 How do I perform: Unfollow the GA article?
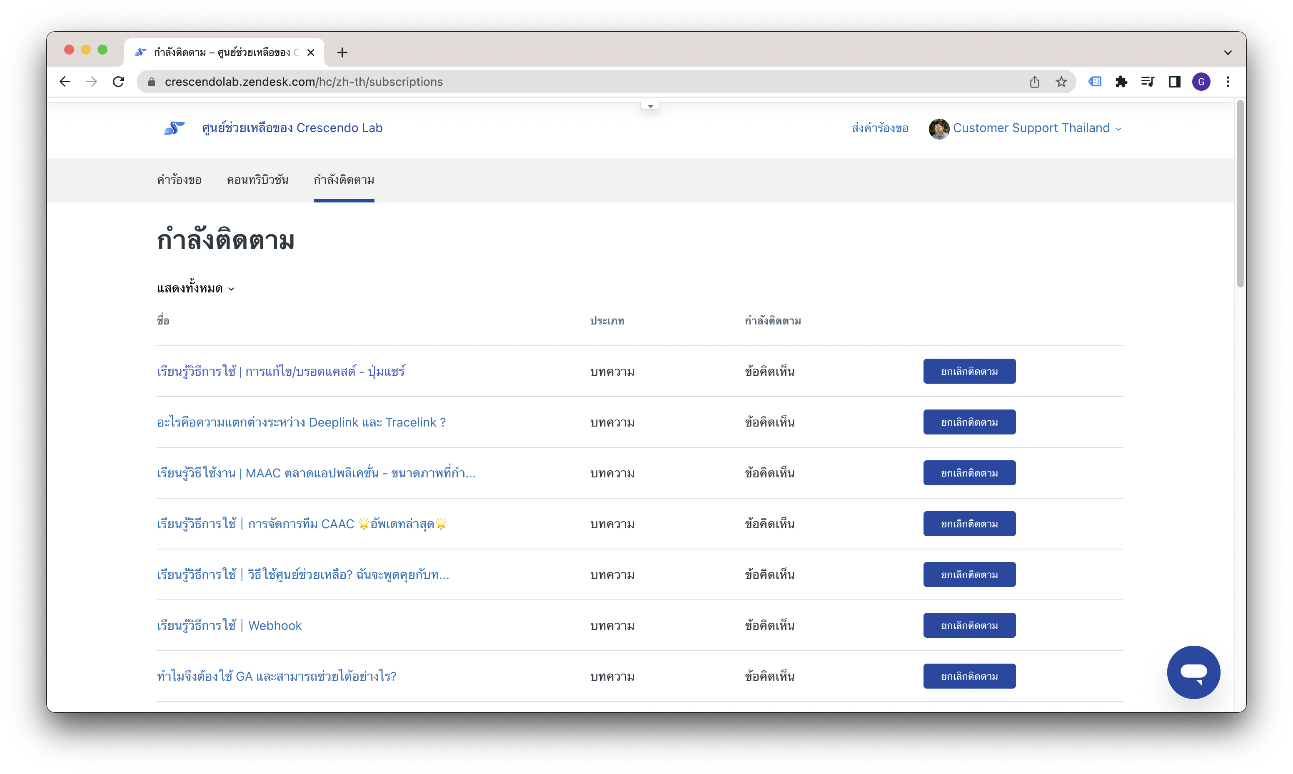[969, 676]
